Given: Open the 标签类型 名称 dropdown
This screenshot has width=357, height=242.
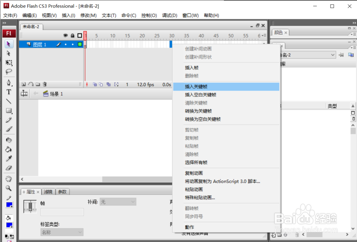Looking at the screenshot, I should [x=62, y=232].
